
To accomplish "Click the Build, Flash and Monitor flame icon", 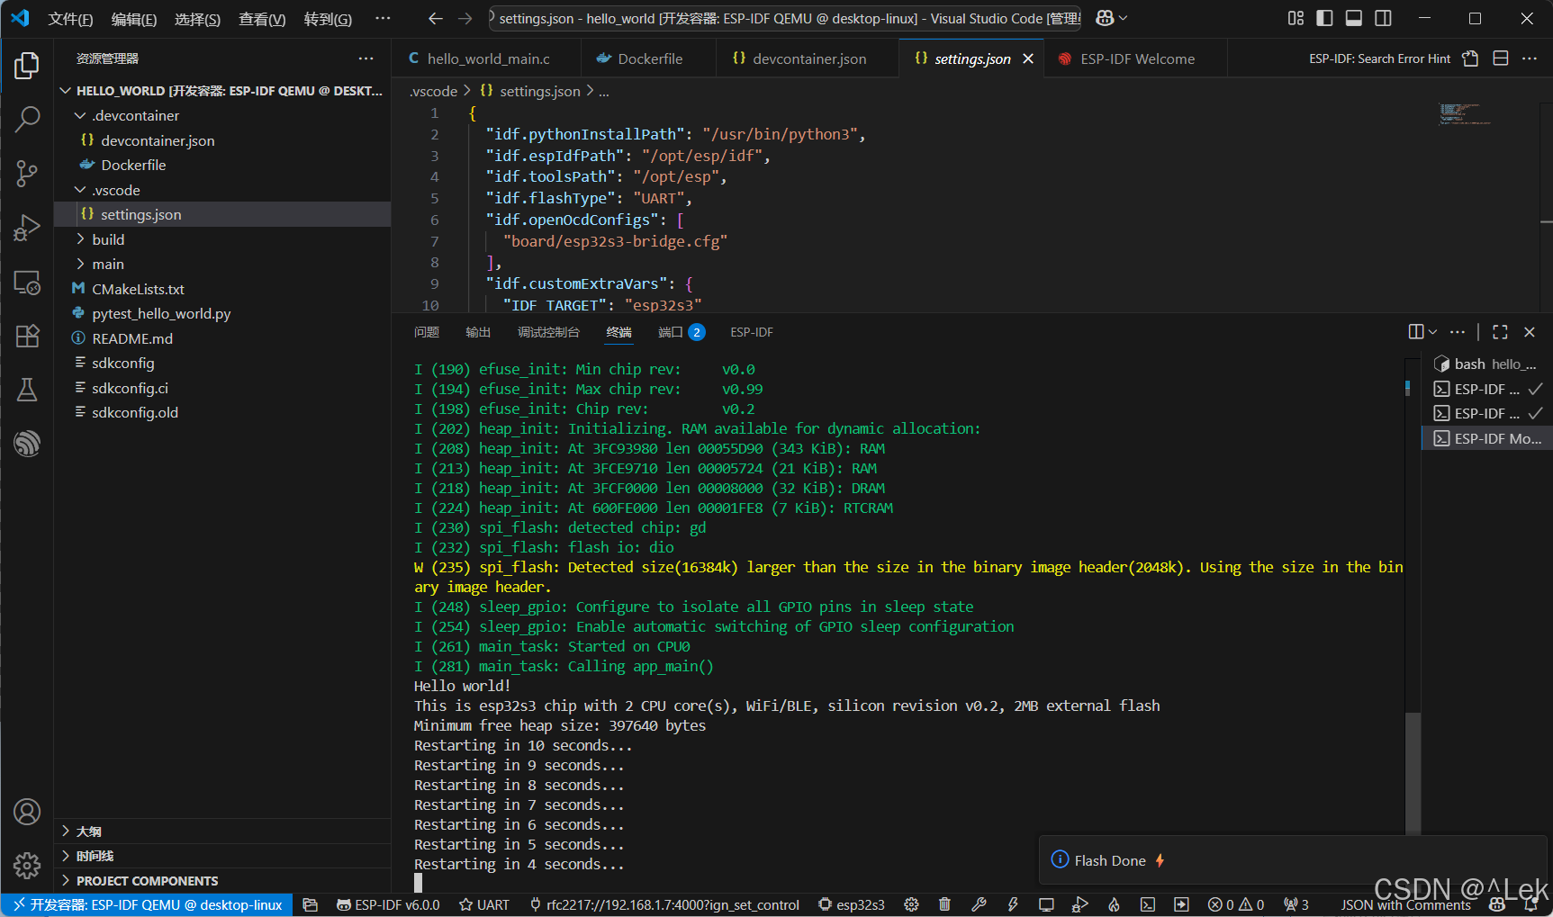I will coord(1114,904).
